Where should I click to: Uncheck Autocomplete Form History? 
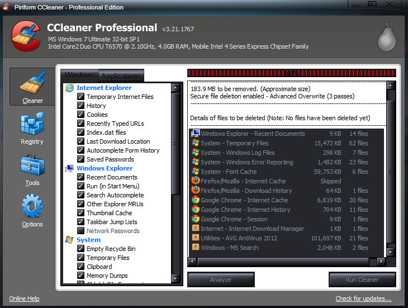(x=80, y=150)
